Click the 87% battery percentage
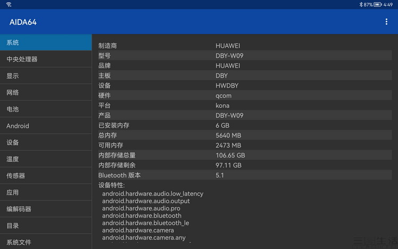The height and width of the screenshot is (249, 398). (368, 5)
